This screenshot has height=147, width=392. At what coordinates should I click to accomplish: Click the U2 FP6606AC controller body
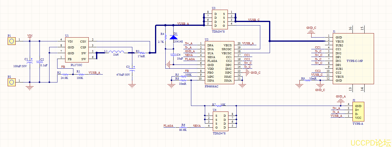click(x=220, y=62)
